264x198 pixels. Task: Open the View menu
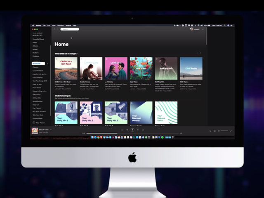(54, 26)
